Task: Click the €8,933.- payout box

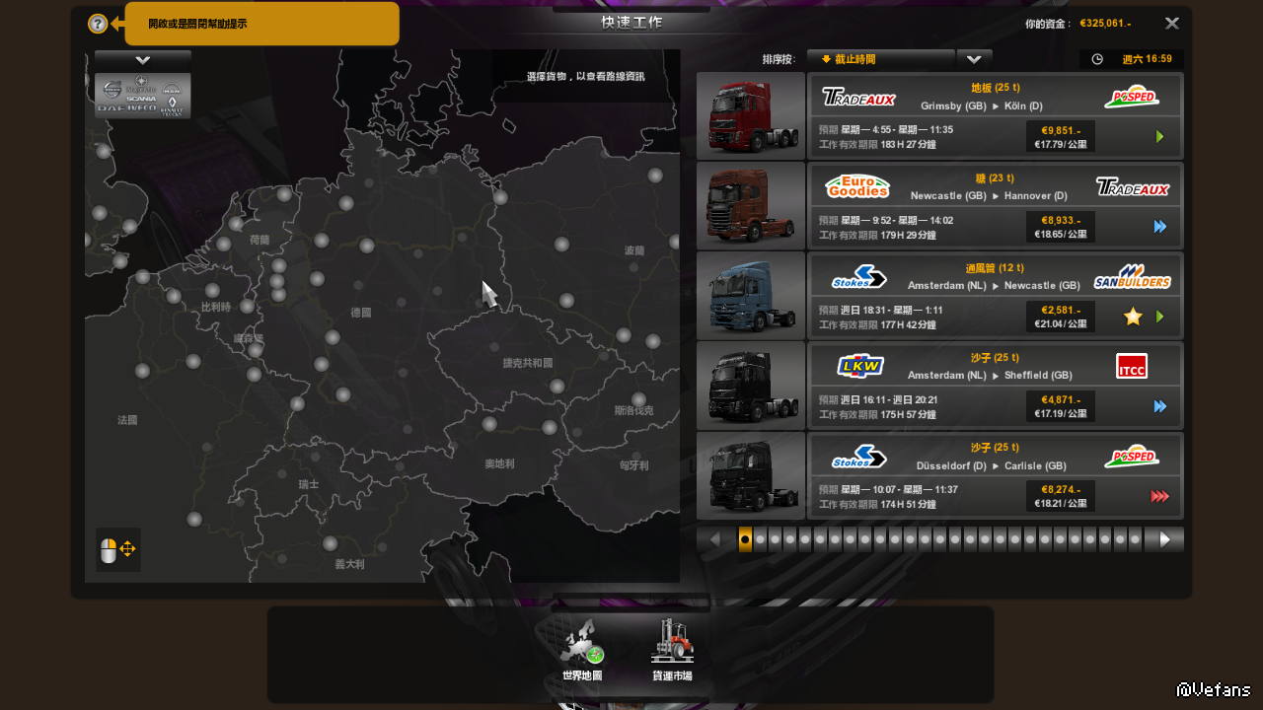Action: coord(1061,227)
